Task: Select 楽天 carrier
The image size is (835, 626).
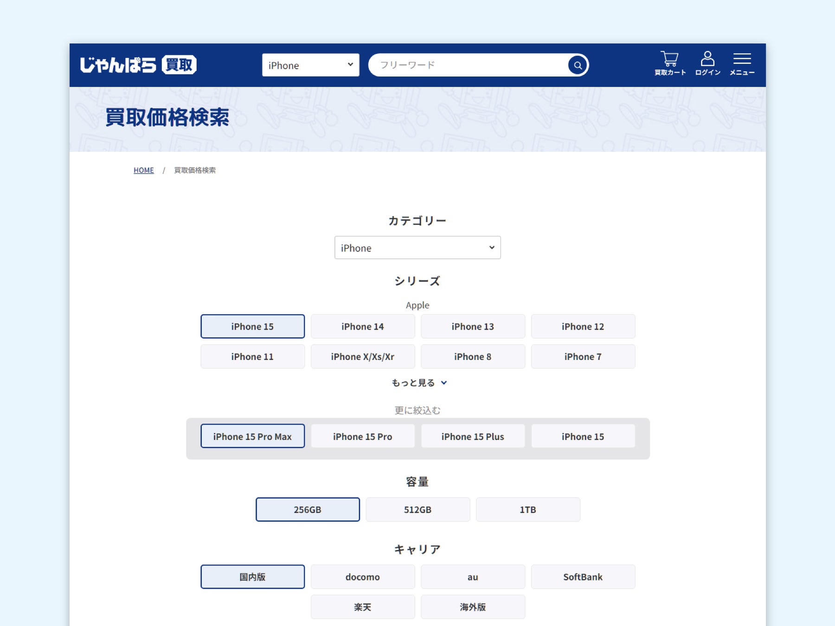Action: [x=363, y=607]
